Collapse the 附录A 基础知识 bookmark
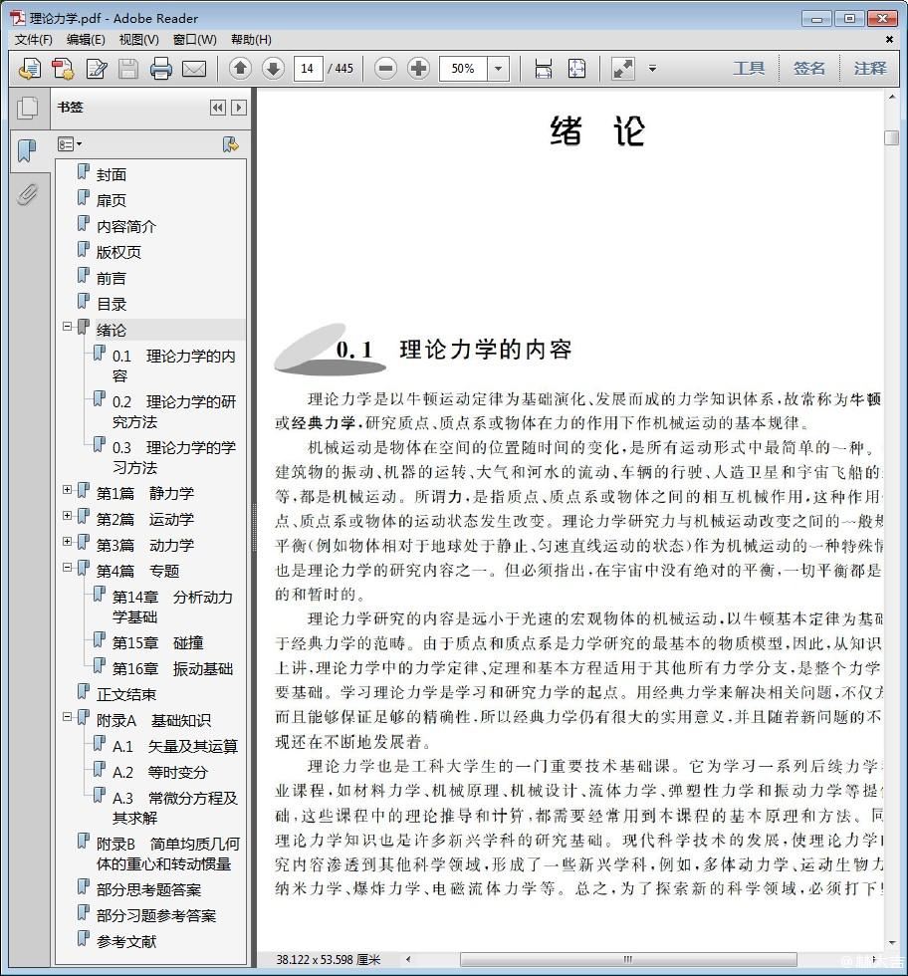Image resolution: width=908 pixels, height=976 pixels. coord(68,717)
